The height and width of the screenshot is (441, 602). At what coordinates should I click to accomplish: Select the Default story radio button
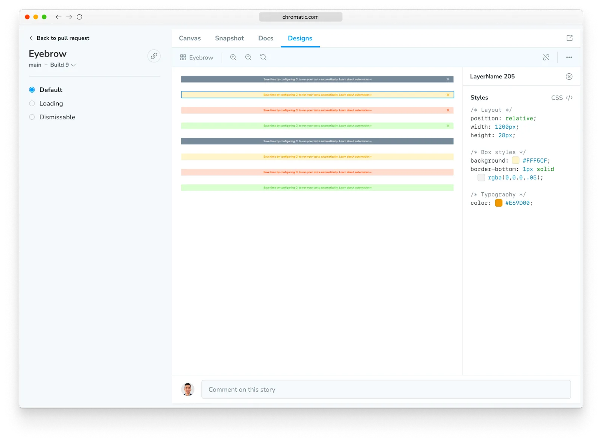(x=32, y=90)
